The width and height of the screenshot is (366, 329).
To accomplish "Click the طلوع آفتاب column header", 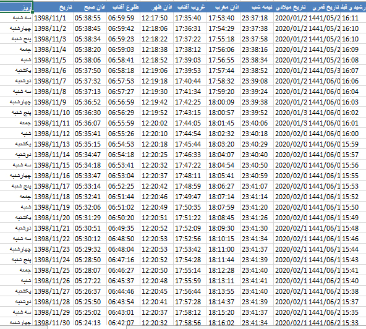I will pyautogui.click(x=123, y=7).
